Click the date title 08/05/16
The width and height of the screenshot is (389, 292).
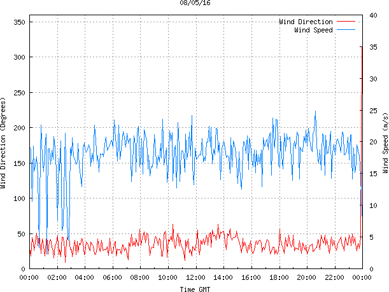tap(195, 3)
